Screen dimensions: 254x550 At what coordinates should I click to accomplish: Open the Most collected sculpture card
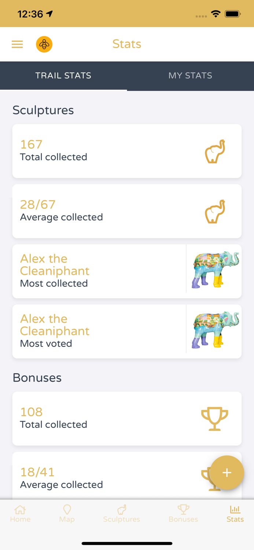point(99,271)
